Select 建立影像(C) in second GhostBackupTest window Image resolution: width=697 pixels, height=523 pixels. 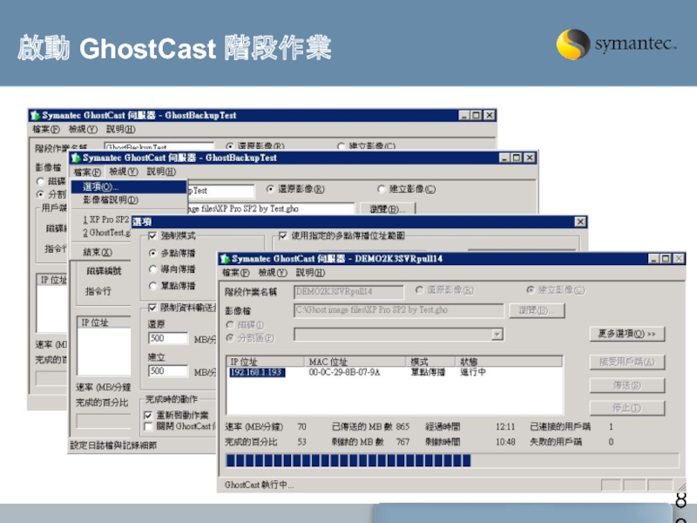[381, 189]
